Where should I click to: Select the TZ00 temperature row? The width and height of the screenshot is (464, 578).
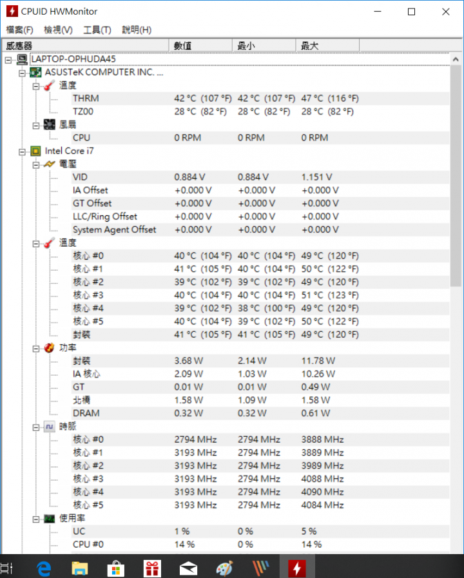coord(260,111)
